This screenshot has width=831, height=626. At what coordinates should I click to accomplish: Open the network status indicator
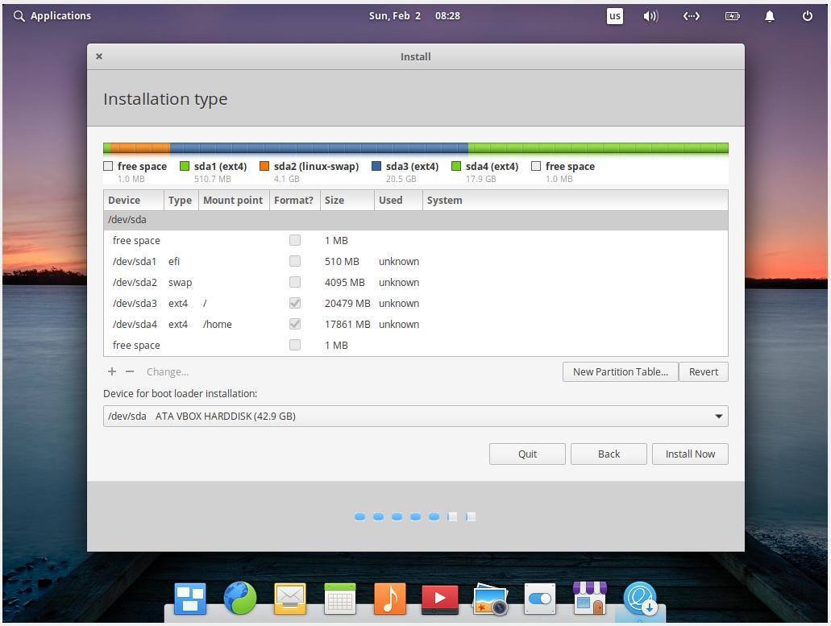click(691, 15)
